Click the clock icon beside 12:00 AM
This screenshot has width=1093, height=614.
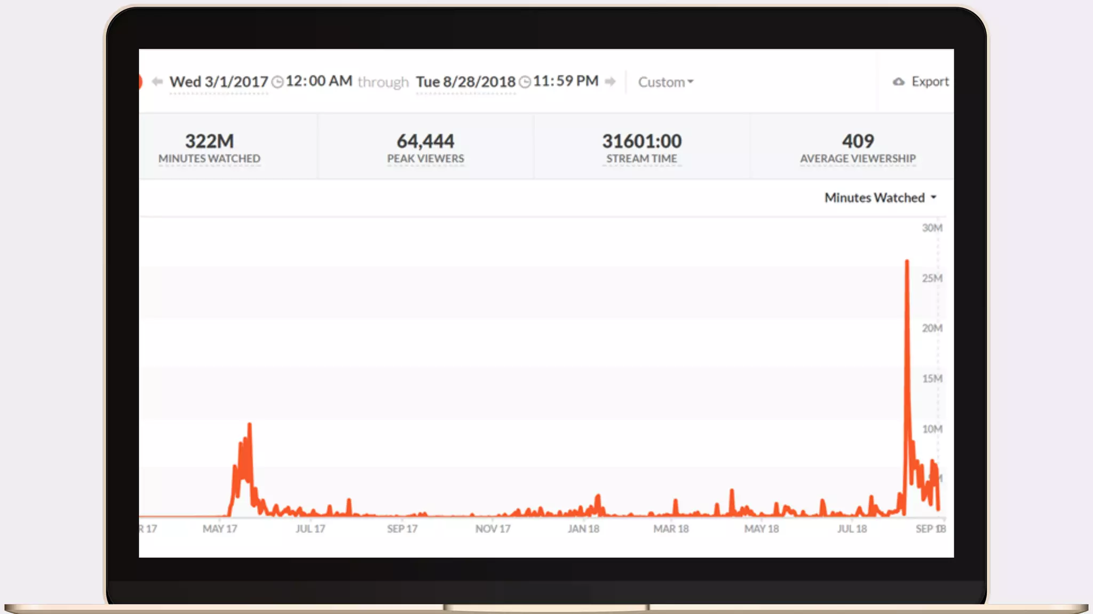click(x=278, y=82)
